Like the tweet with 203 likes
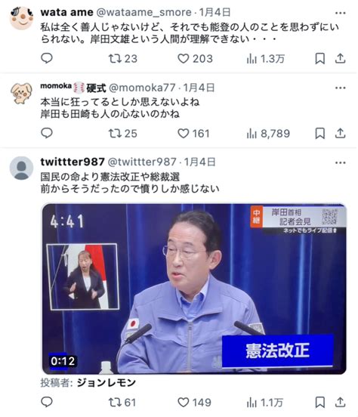Image resolution: width=358 pixels, height=417 pixels. (x=195, y=58)
